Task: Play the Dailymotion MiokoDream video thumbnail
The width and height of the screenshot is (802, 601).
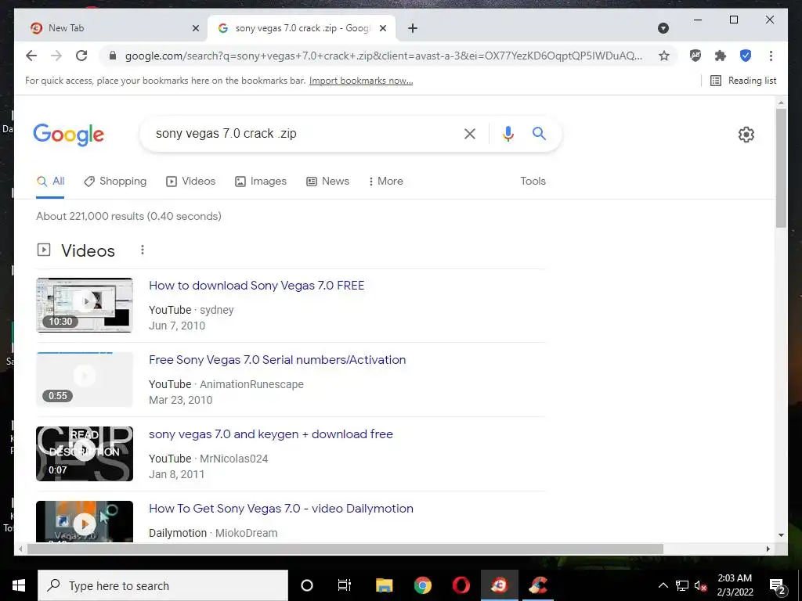Action: point(85,522)
